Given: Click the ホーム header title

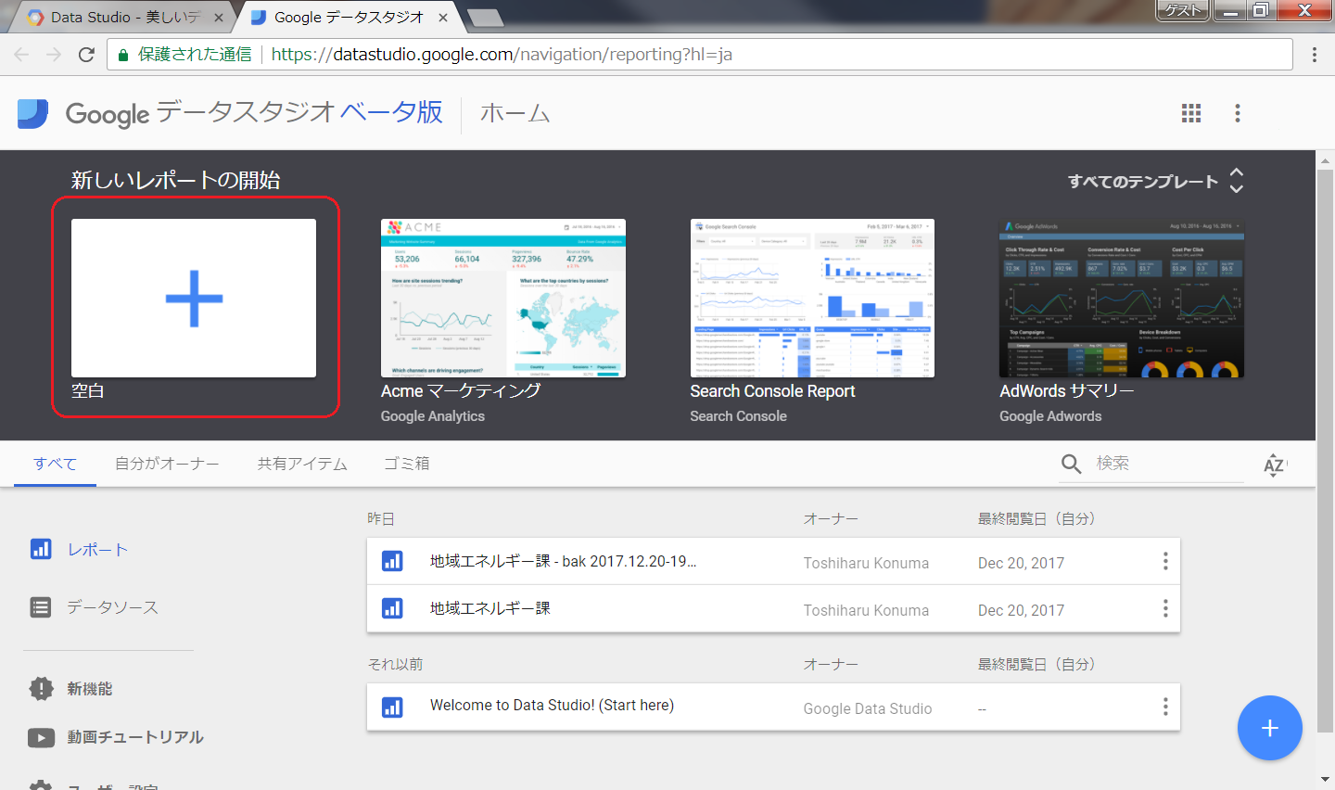Looking at the screenshot, I should tap(515, 113).
